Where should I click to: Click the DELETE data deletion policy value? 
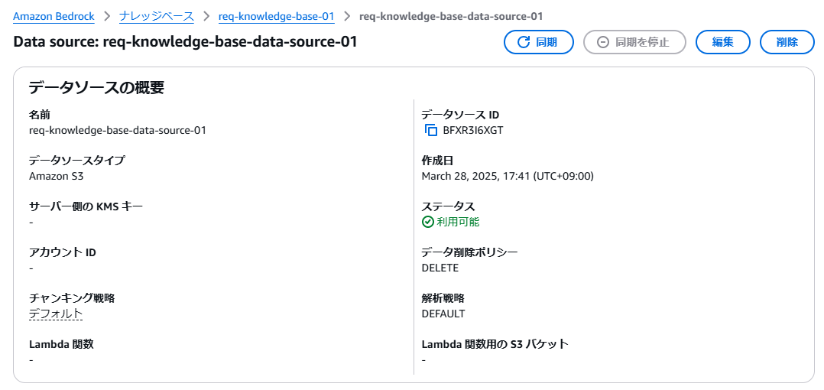[x=440, y=268]
